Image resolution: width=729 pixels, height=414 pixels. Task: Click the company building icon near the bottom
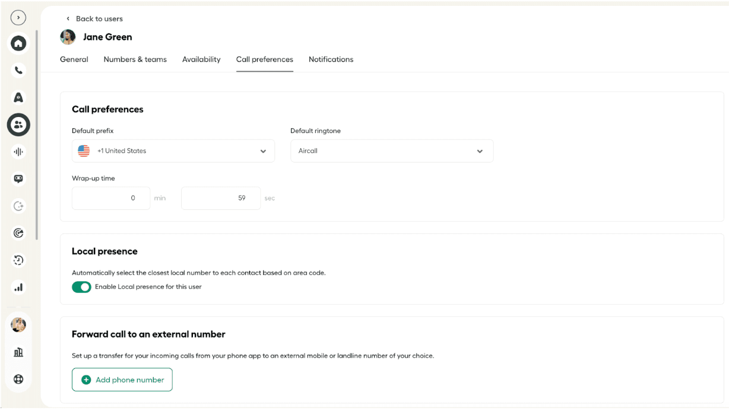18,352
